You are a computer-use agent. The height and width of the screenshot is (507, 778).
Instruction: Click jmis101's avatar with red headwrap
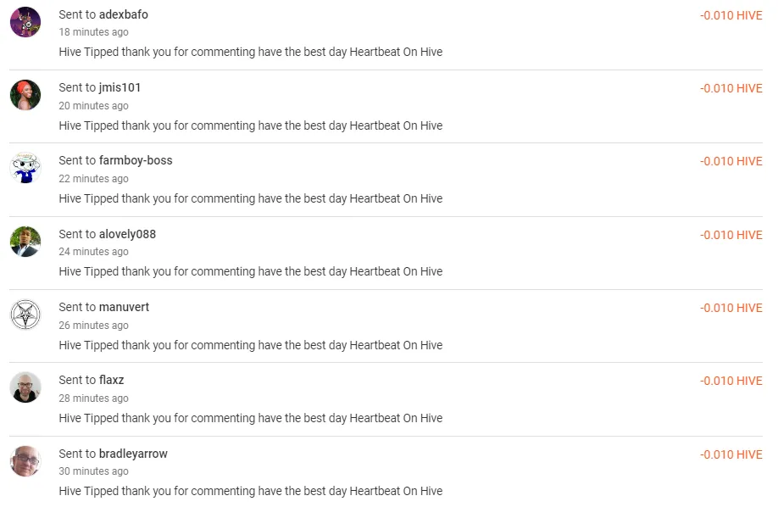tap(25, 95)
